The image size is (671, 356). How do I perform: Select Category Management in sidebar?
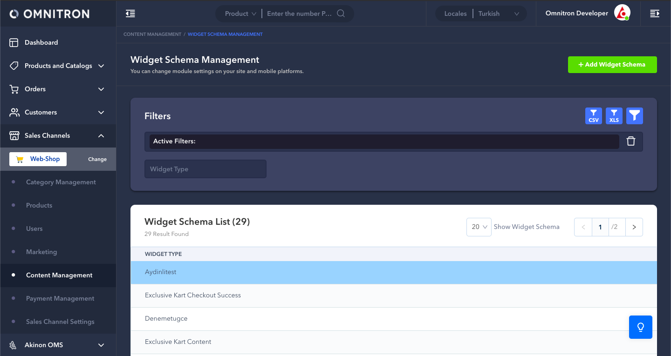61,182
